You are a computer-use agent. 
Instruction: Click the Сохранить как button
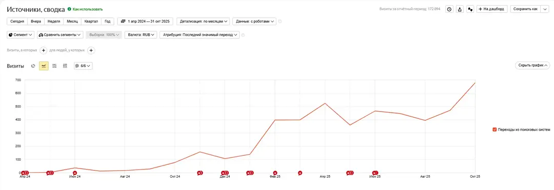click(x=525, y=9)
